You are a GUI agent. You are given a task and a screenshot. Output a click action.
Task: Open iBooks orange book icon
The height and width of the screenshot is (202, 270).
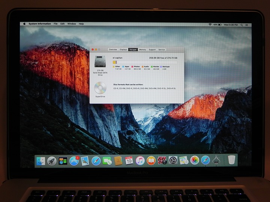click(x=151, y=161)
